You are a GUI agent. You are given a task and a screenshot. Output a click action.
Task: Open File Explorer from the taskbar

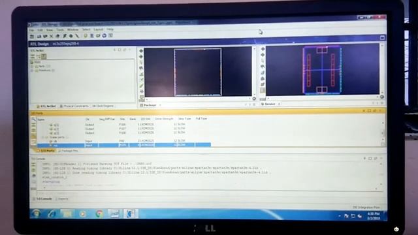(67, 213)
